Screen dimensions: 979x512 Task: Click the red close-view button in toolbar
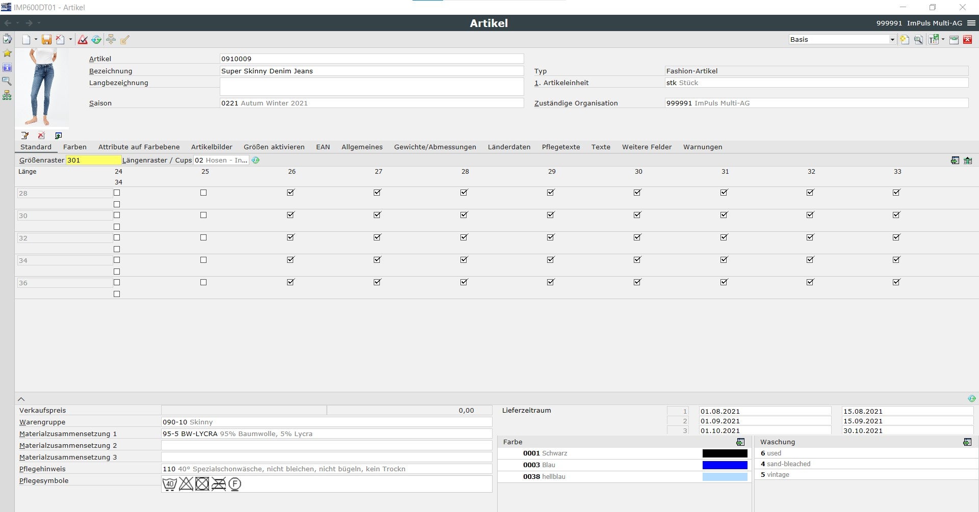tap(967, 40)
